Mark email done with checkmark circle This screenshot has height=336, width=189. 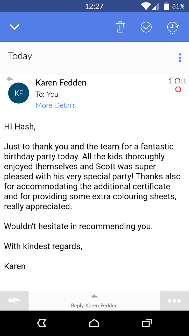coord(146,27)
